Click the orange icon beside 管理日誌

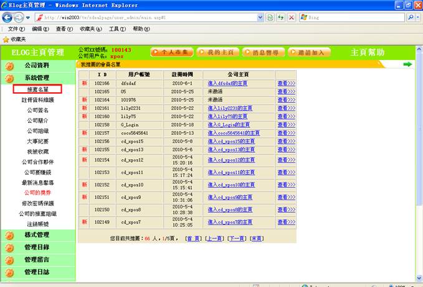click(9, 272)
